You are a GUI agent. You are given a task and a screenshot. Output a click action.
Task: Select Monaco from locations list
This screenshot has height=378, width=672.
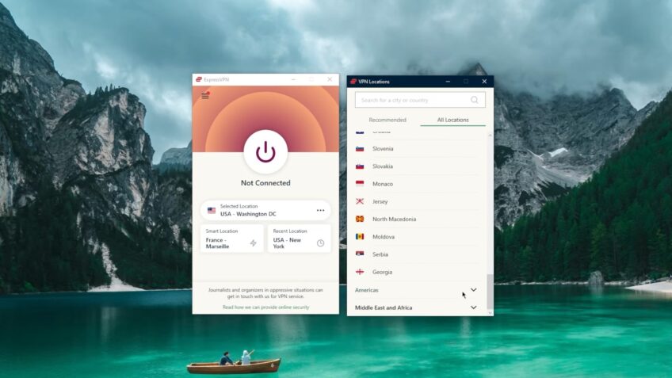[x=417, y=184]
